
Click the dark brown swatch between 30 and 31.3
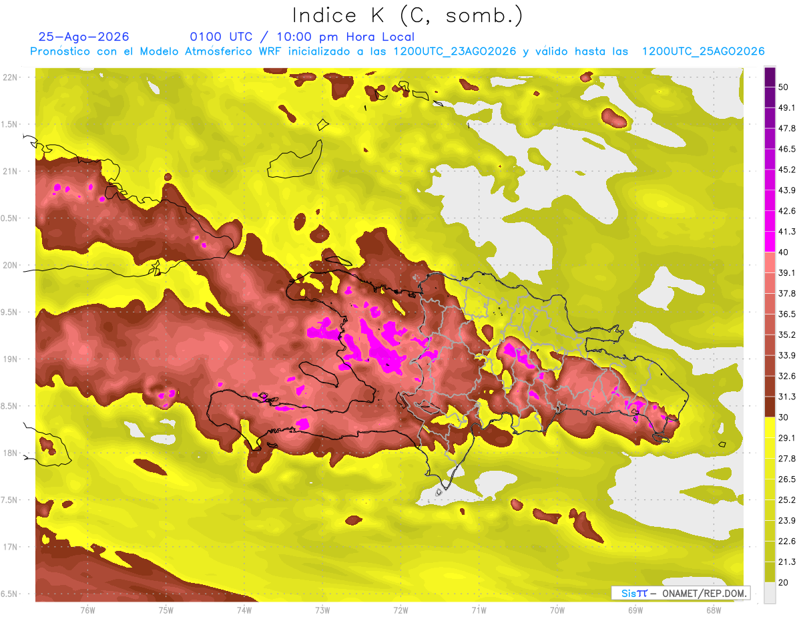click(770, 407)
